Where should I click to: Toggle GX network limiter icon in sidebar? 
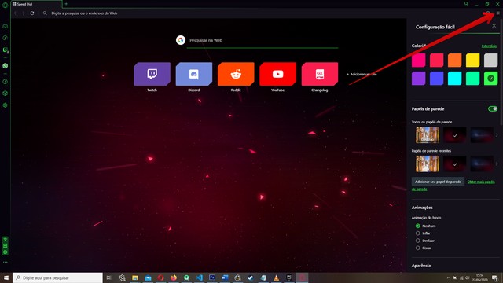[6, 240]
